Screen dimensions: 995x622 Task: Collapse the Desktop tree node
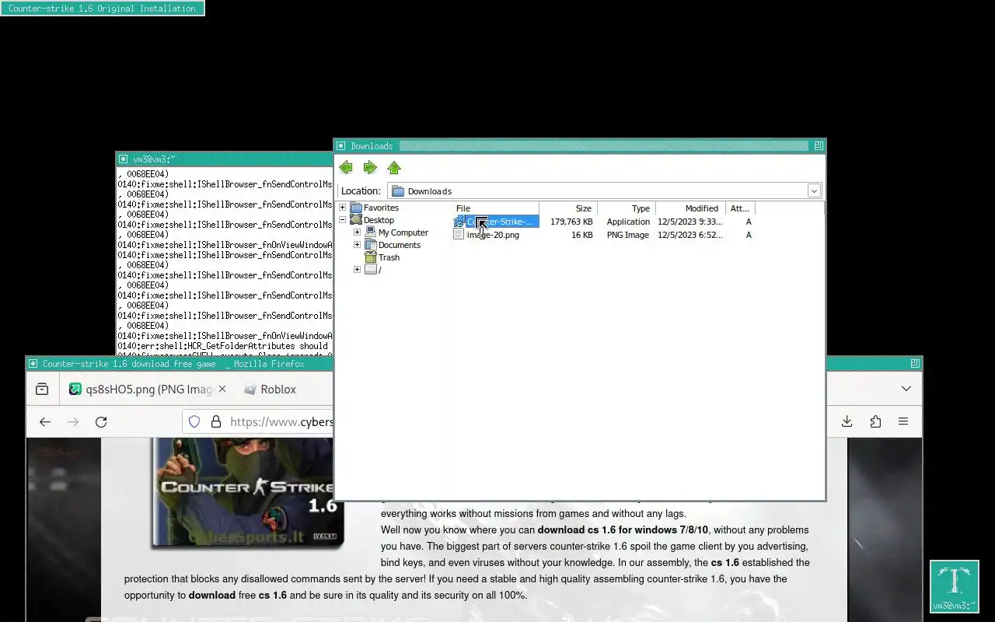(x=342, y=220)
